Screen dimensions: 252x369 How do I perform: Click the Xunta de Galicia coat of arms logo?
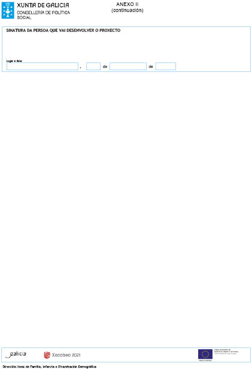pos(8,10)
